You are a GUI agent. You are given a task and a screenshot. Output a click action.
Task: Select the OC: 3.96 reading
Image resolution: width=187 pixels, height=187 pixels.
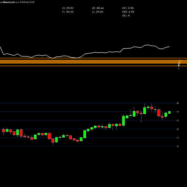[128, 8]
